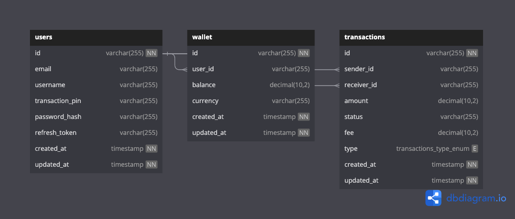Viewport: 515px width, 219px height.
Task: Click user_id field in wallet table
Action: coord(251,69)
